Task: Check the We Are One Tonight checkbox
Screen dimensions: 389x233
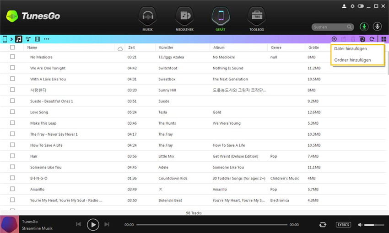Action: [x=12, y=68]
